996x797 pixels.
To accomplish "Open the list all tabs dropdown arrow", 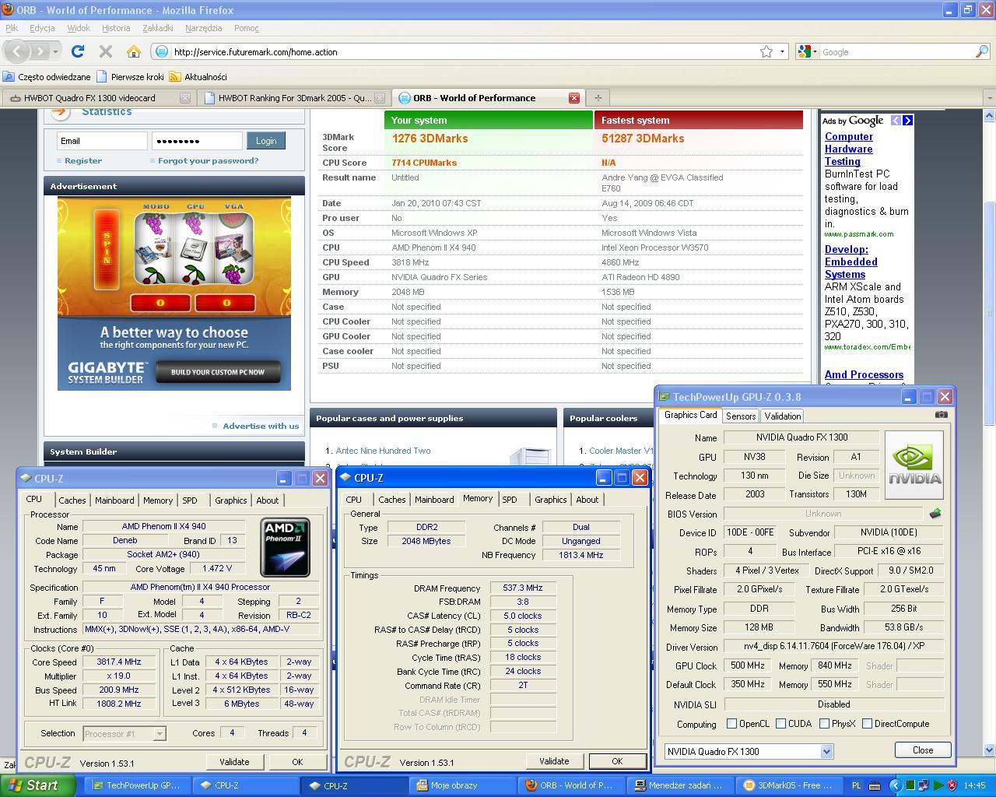I will [989, 97].
